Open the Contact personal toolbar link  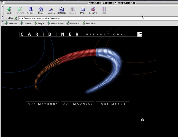(25, 23)
